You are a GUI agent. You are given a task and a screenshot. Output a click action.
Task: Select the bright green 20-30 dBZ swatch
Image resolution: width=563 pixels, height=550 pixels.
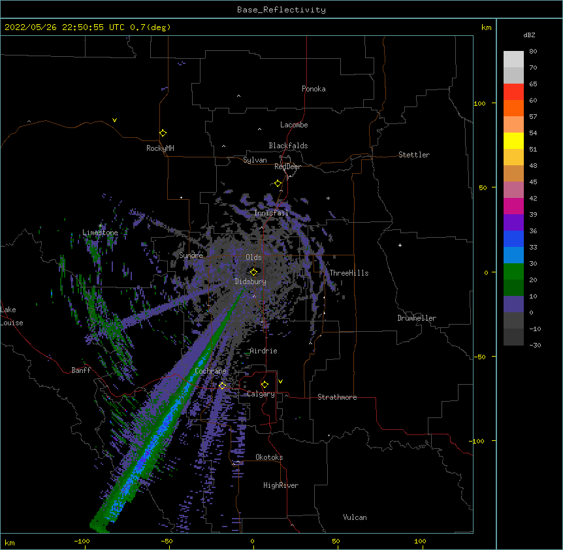coord(513,272)
